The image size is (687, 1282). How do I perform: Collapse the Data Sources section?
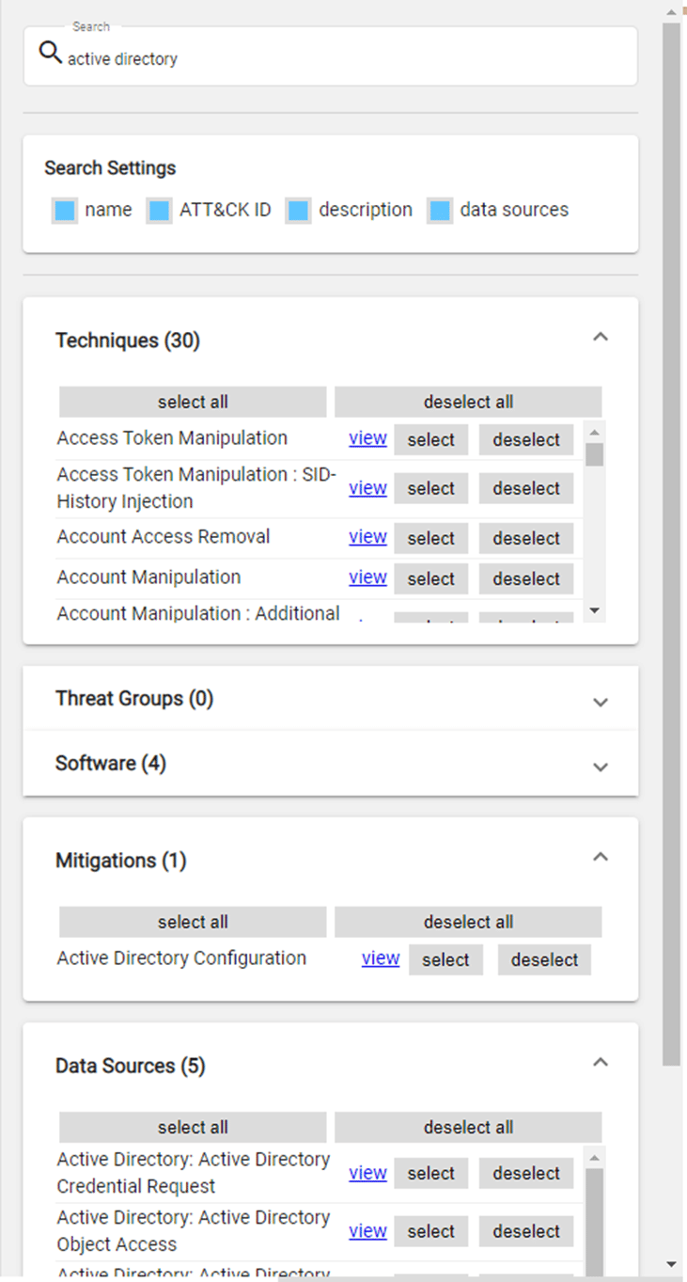pos(601,1062)
